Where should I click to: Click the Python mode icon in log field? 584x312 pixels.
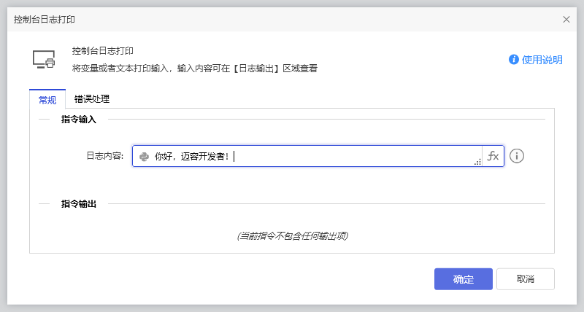pos(144,157)
